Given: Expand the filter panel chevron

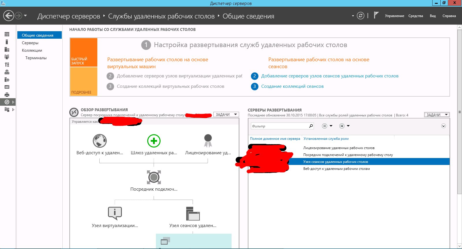Looking at the screenshot, I should click(x=444, y=126).
